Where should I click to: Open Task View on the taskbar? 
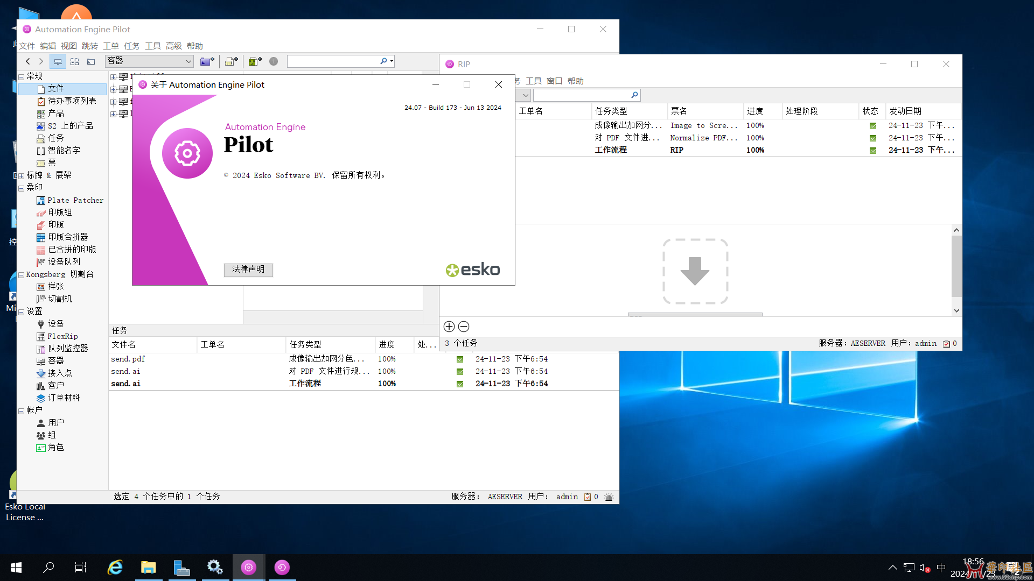[81, 568]
